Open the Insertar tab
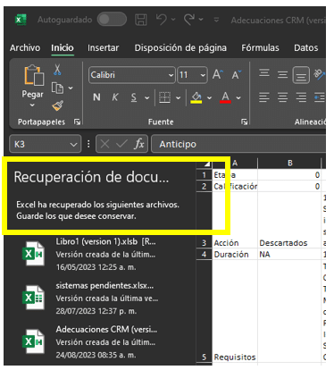This screenshot has height=370, width=334. pos(103,47)
